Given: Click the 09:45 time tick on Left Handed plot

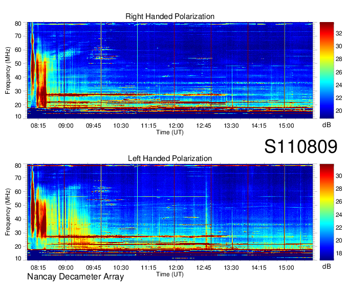Looking at the screenshot, I should click(x=94, y=268).
